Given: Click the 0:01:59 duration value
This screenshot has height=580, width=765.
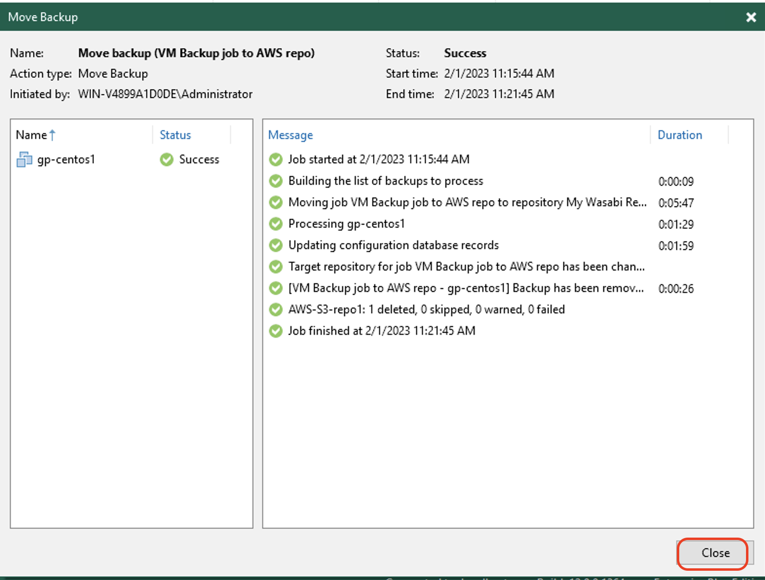Looking at the screenshot, I should [676, 246].
